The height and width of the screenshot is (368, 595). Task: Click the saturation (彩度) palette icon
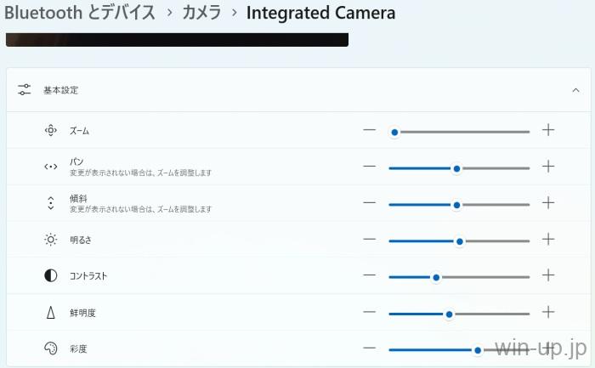point(51,348)
